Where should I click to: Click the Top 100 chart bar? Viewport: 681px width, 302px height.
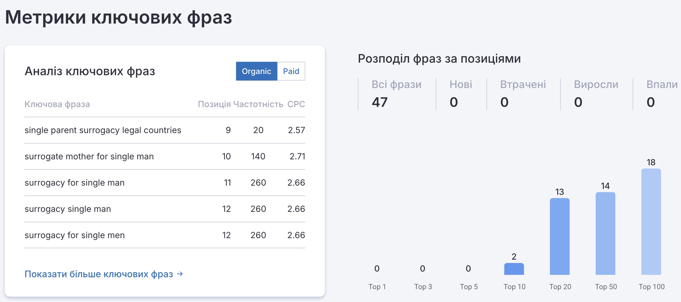point(651,222)
